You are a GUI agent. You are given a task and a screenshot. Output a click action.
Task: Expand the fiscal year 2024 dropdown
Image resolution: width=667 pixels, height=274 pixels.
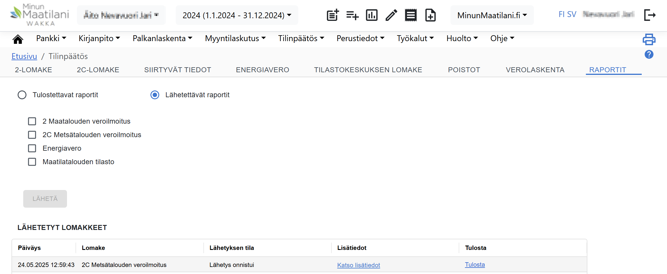pyautogui.click(x=237, y=15)
